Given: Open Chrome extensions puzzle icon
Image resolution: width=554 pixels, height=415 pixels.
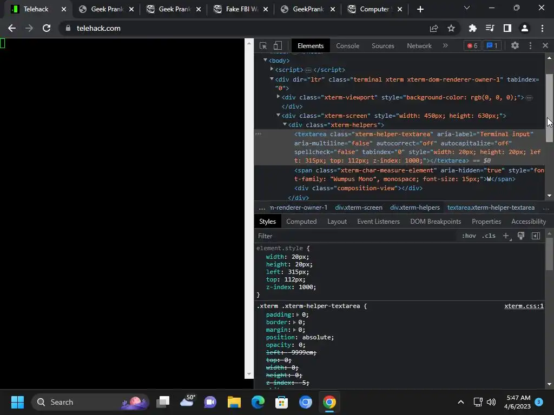Looking at the screenshot, I should [472, 28].
